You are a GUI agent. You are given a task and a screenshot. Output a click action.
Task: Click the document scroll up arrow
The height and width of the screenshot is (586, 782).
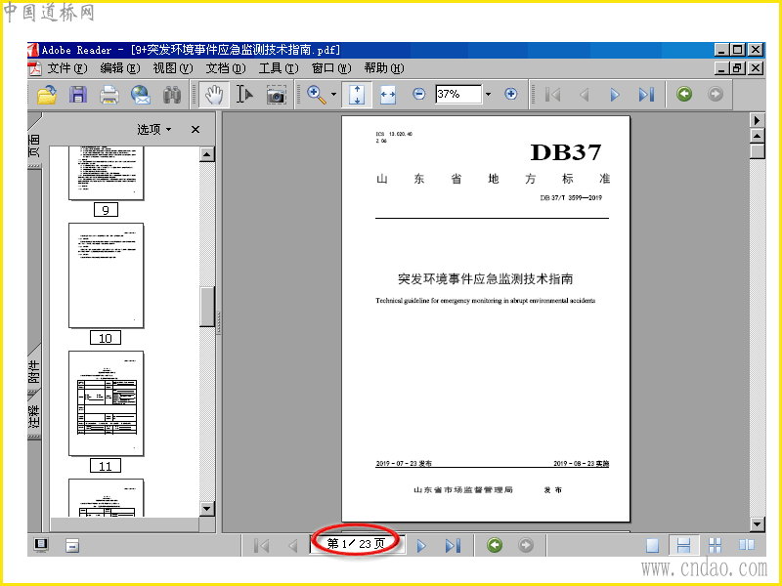click(x=757, y=136)
